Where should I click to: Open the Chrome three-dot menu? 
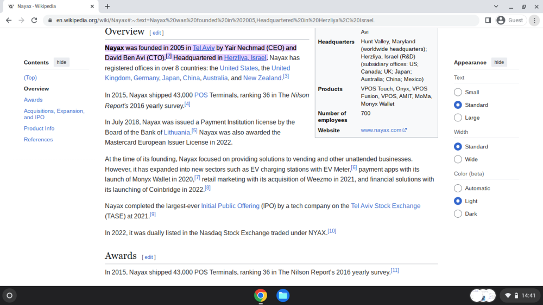tap(534, 21)
